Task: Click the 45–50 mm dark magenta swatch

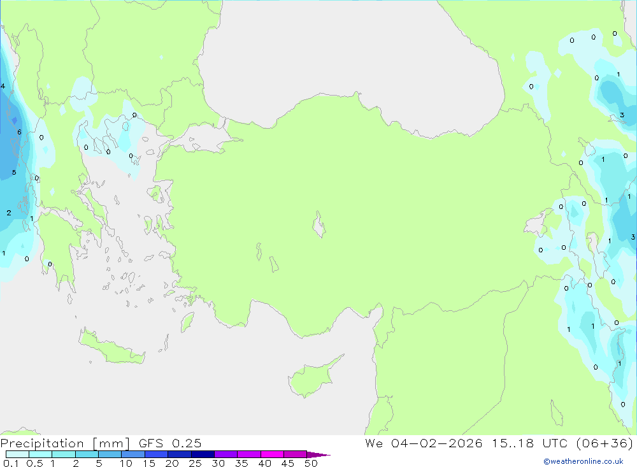Action: pyautogui.click(x=296, y=454)
